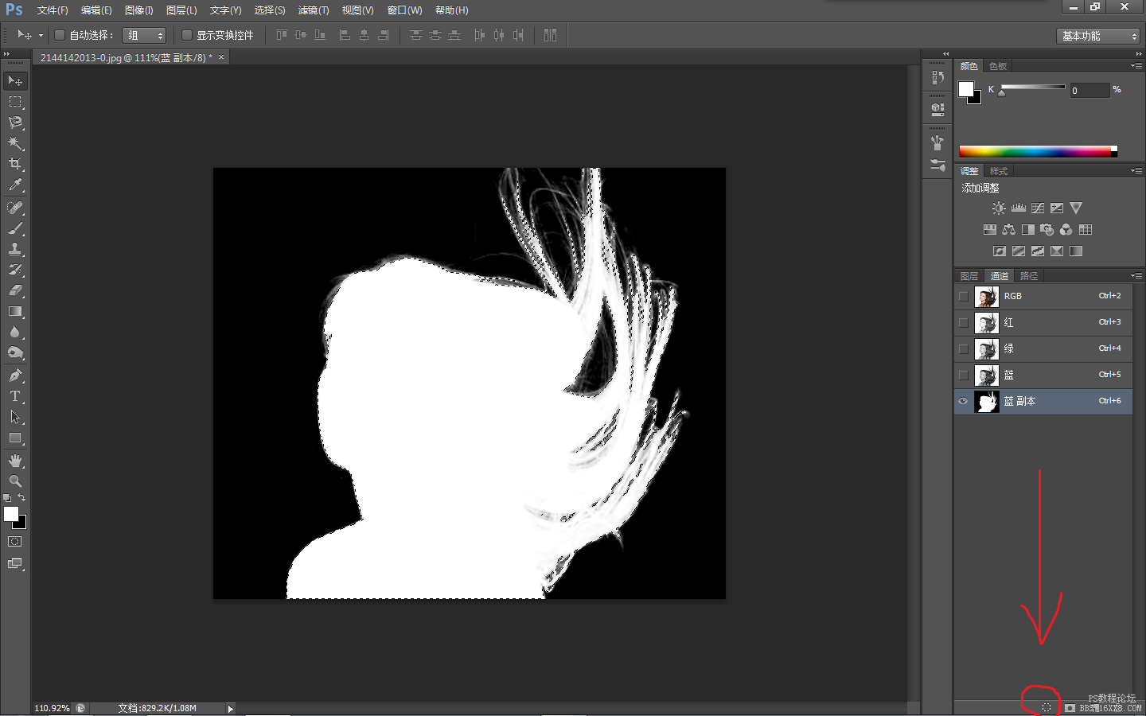Select the Eraser tool
This screenshot has height=716, width=1146.
click(x=15, y=290)
